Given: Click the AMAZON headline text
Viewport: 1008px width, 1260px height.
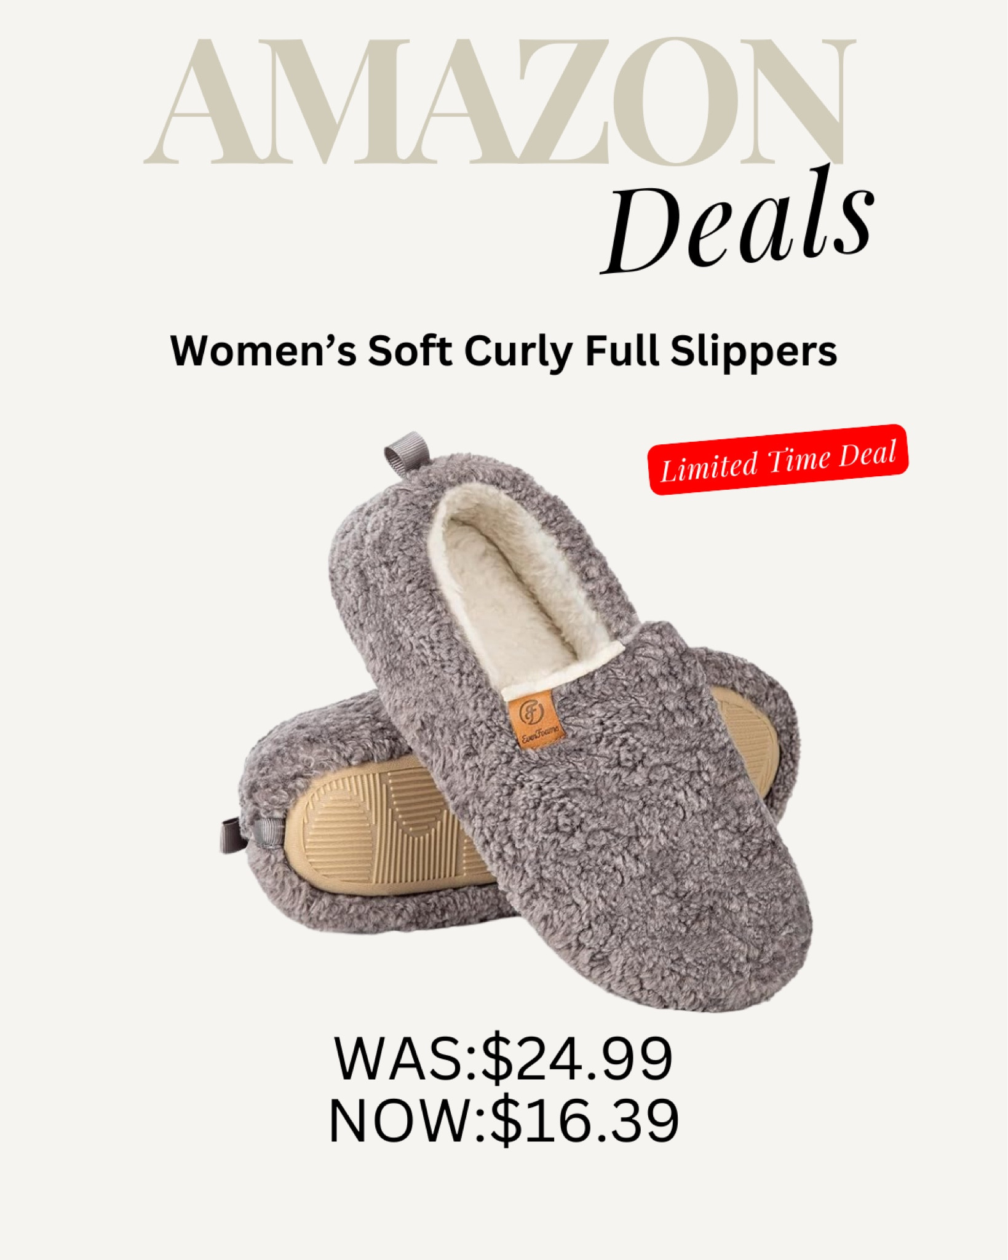Looking at the screenshot, I should click(x=499, y=103).
